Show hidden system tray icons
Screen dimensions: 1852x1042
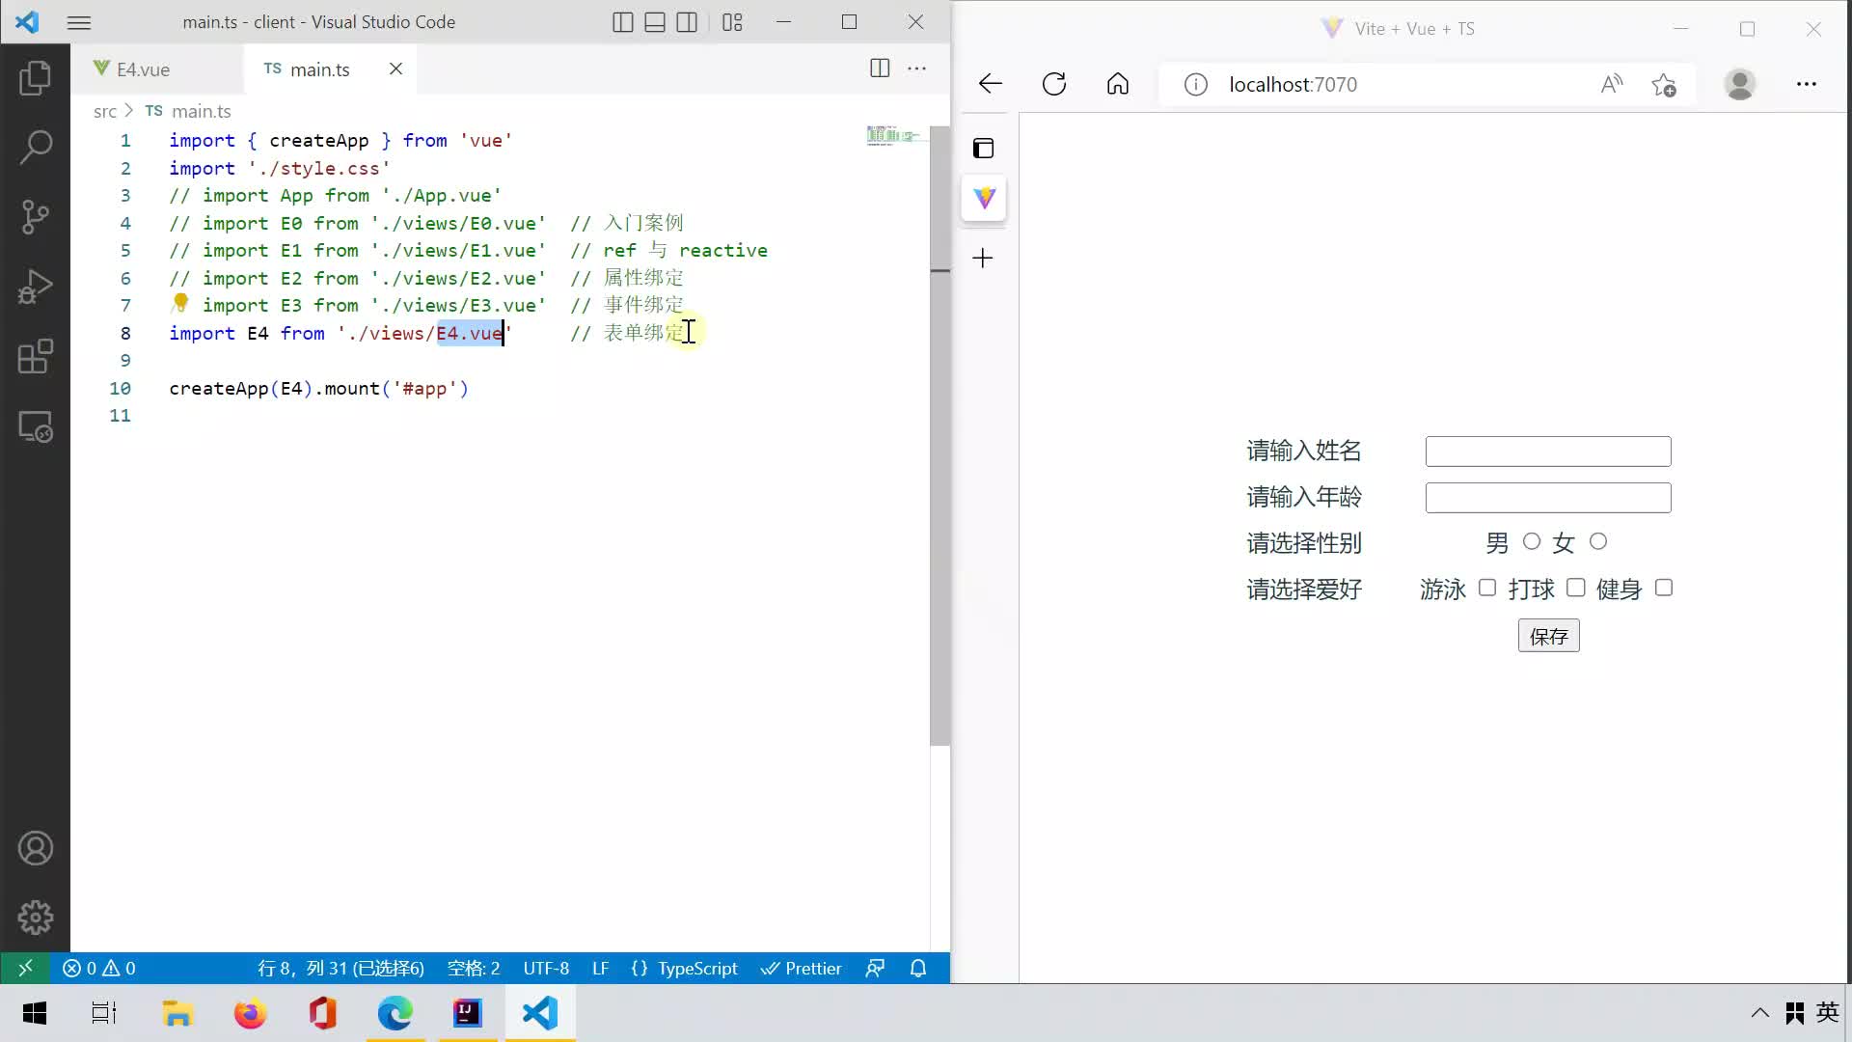pos(1760,1013)
